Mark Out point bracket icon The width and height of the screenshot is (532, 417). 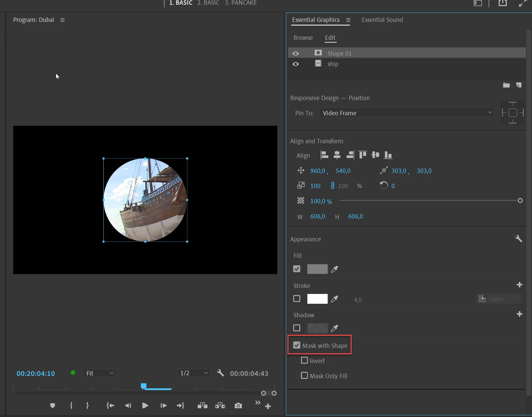click(87, 406)
